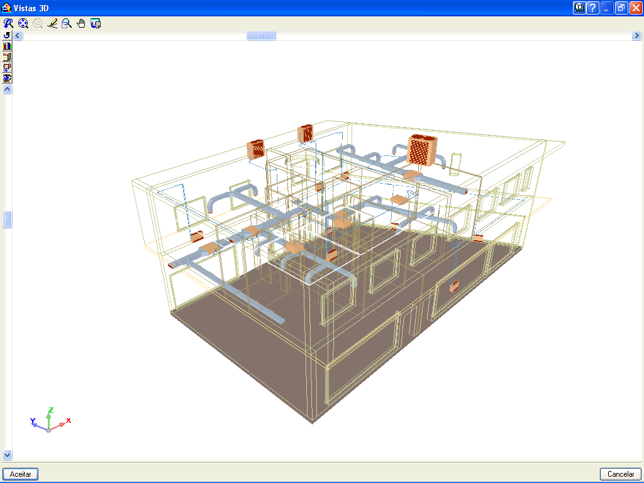This screenshot has height=483, width=644.
Task: Click left arrow of horizontal rotation slider
Action: 18,36
